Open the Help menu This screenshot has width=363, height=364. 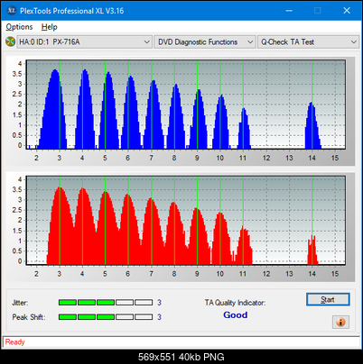pos(50,27)
